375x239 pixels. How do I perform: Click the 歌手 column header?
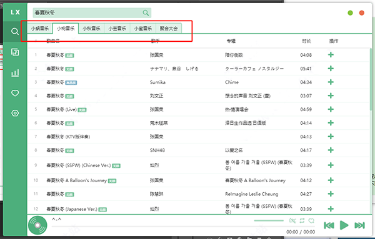pyautogui.click(x=155, y=41)
